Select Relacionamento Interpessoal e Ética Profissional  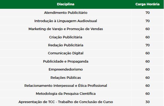[66, 86]
